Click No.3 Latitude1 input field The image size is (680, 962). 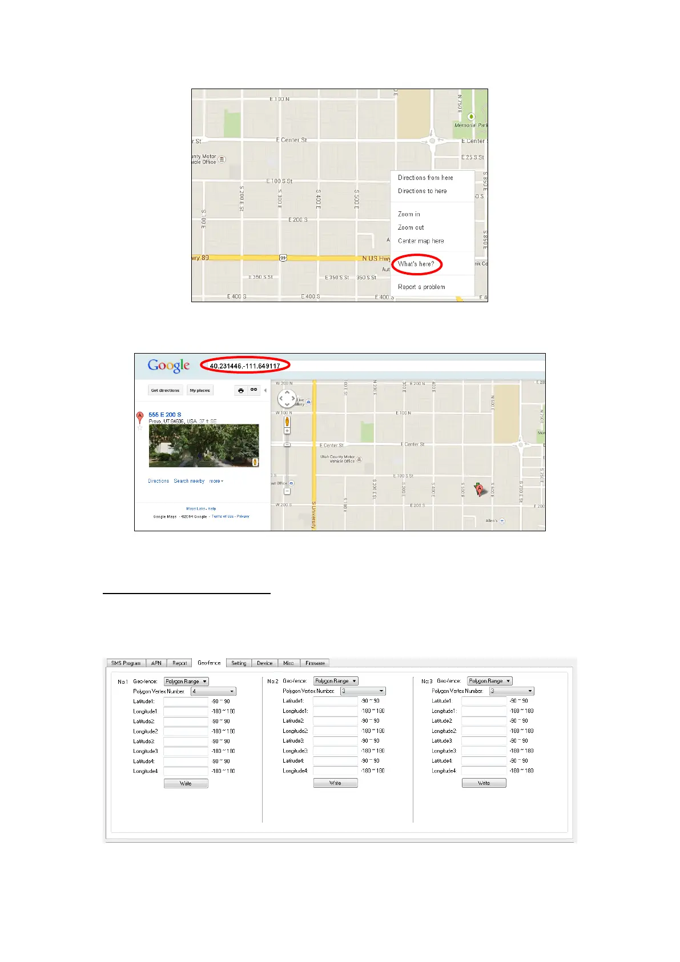484,701
